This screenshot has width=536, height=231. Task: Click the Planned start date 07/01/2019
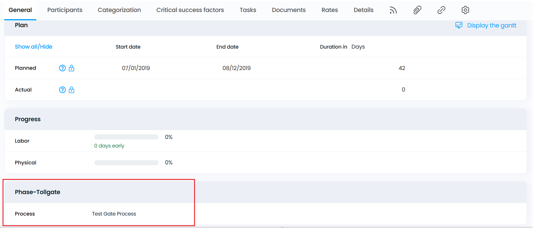tap(136, 68)
